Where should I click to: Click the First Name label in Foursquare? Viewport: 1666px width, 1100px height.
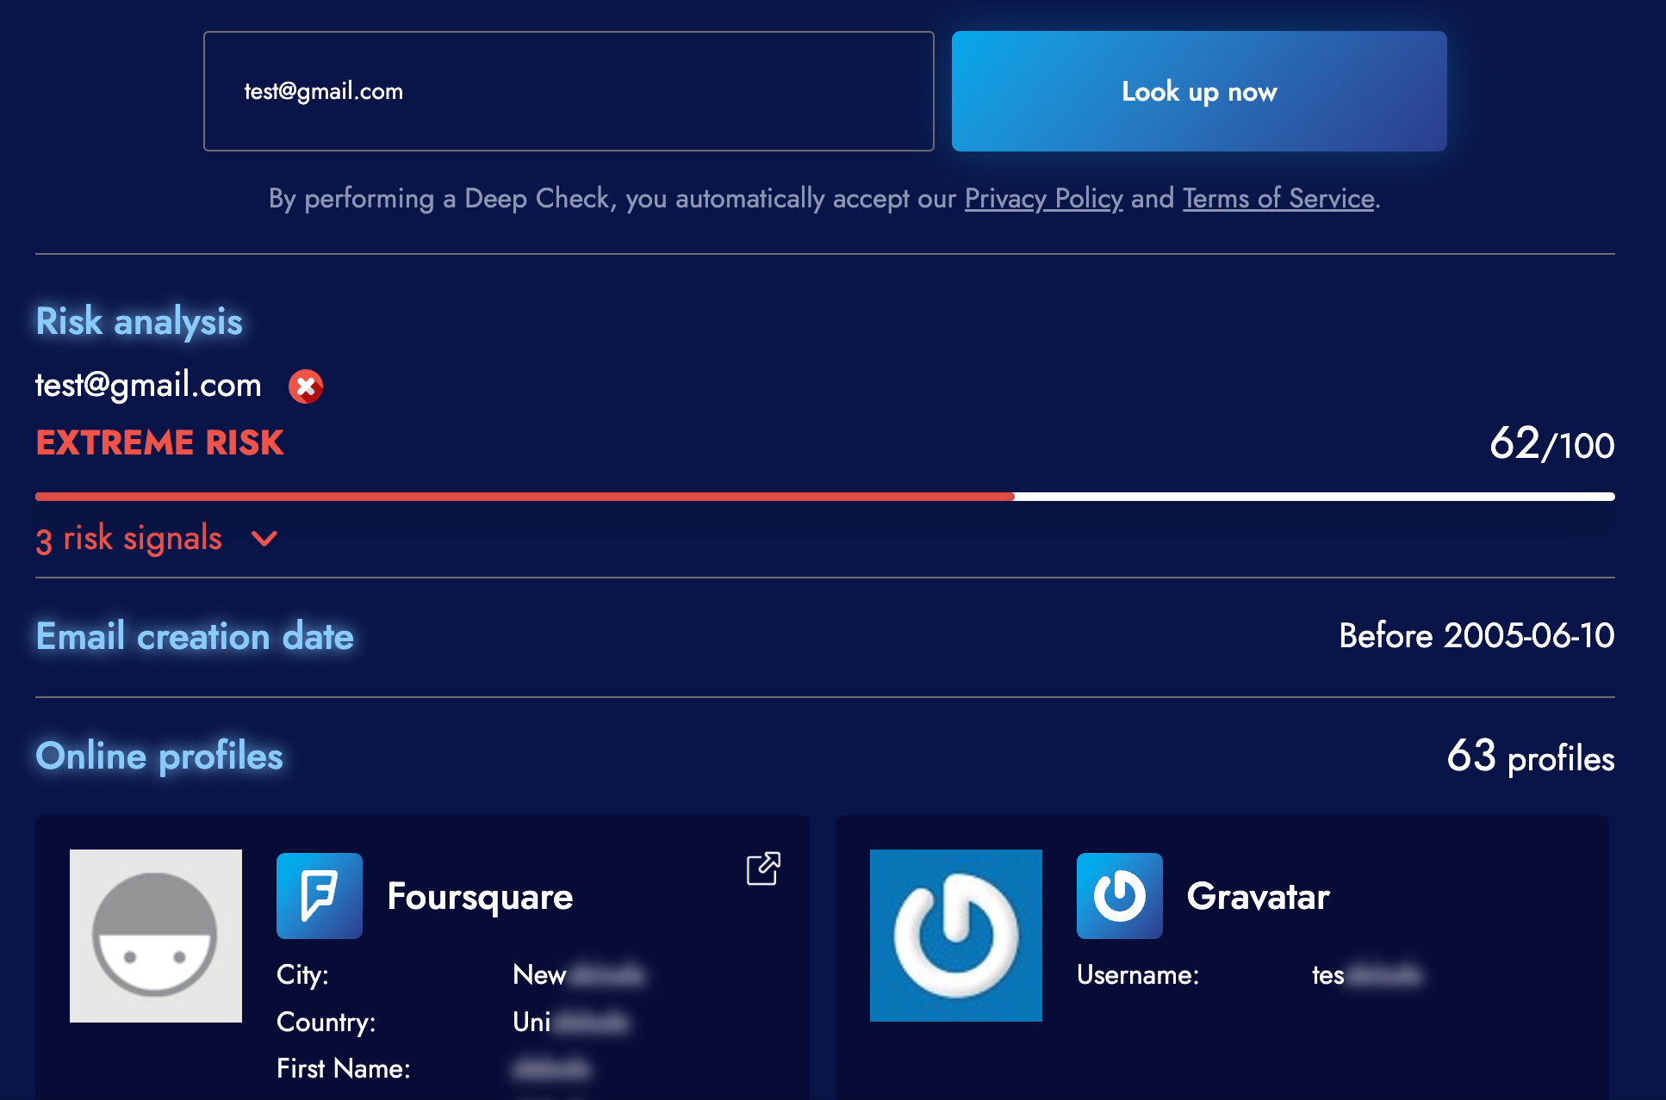tap(343, 1069)
